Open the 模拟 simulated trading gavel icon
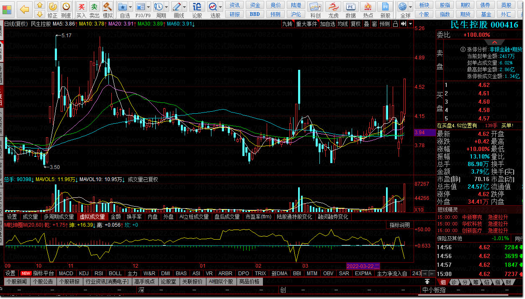Viewport: 525px width, 299px height. [108, 10]
